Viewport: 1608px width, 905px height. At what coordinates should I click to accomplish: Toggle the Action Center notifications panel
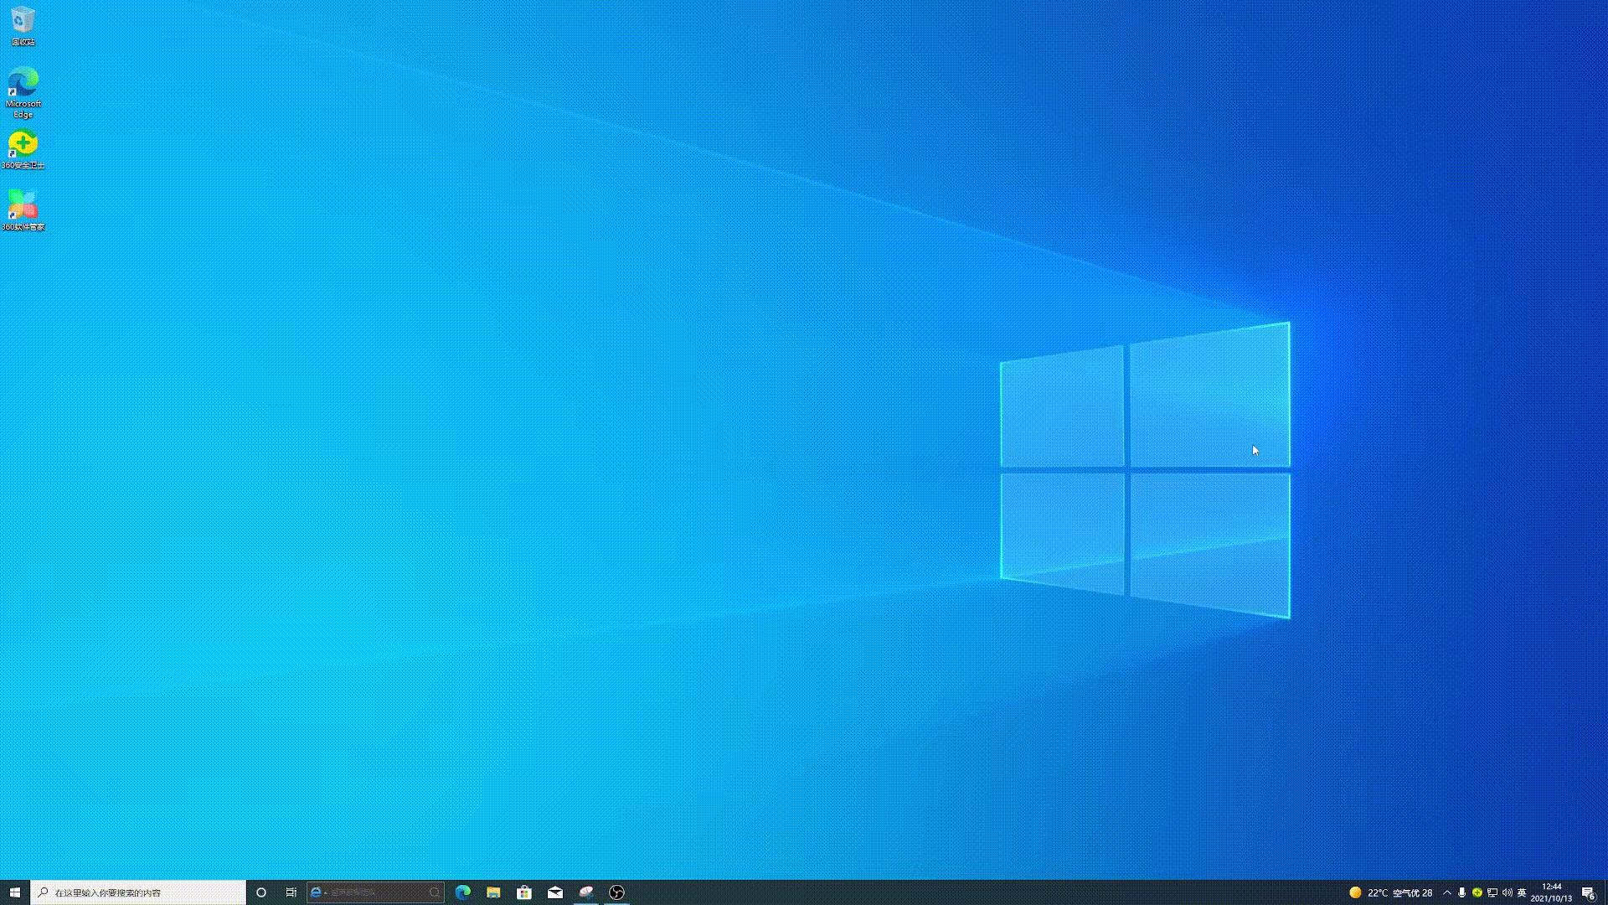tap(1588, 892)
